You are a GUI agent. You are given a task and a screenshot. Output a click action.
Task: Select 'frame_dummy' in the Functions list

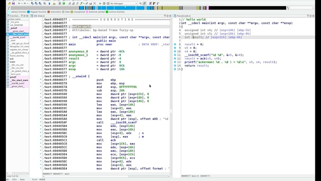[x=17, y=56]
